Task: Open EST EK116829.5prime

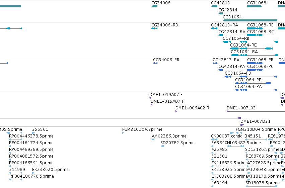Action: (229, 163)
